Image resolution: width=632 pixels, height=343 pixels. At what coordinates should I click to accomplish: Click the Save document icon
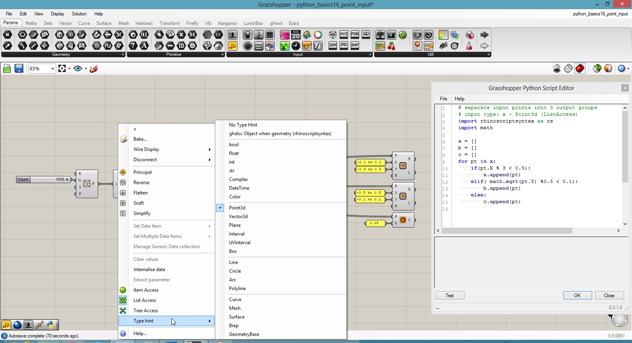tap(19, 69)
